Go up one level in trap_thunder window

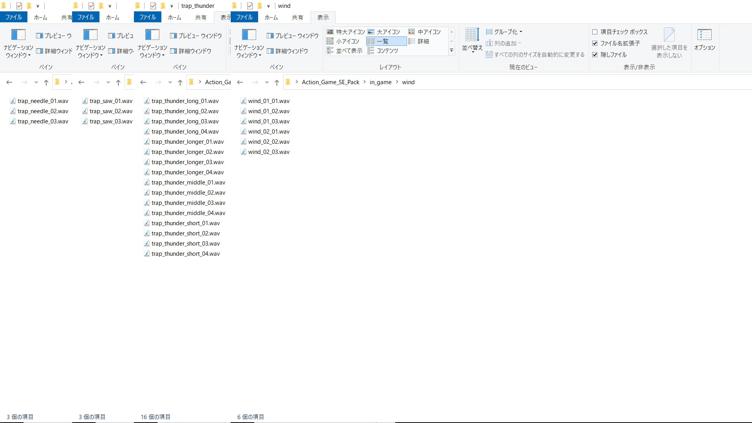point(180,82)
